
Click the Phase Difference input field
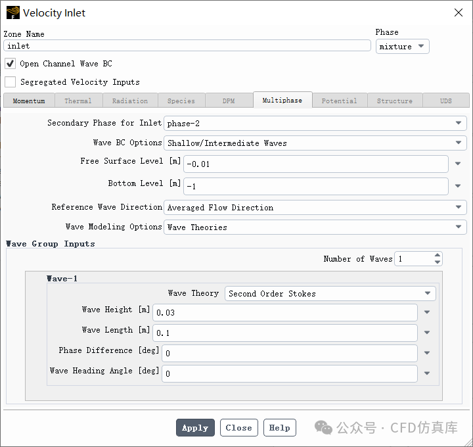[290, 353]
